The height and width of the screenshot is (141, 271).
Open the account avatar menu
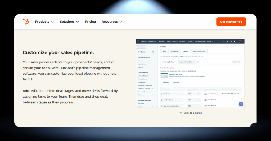240,41
